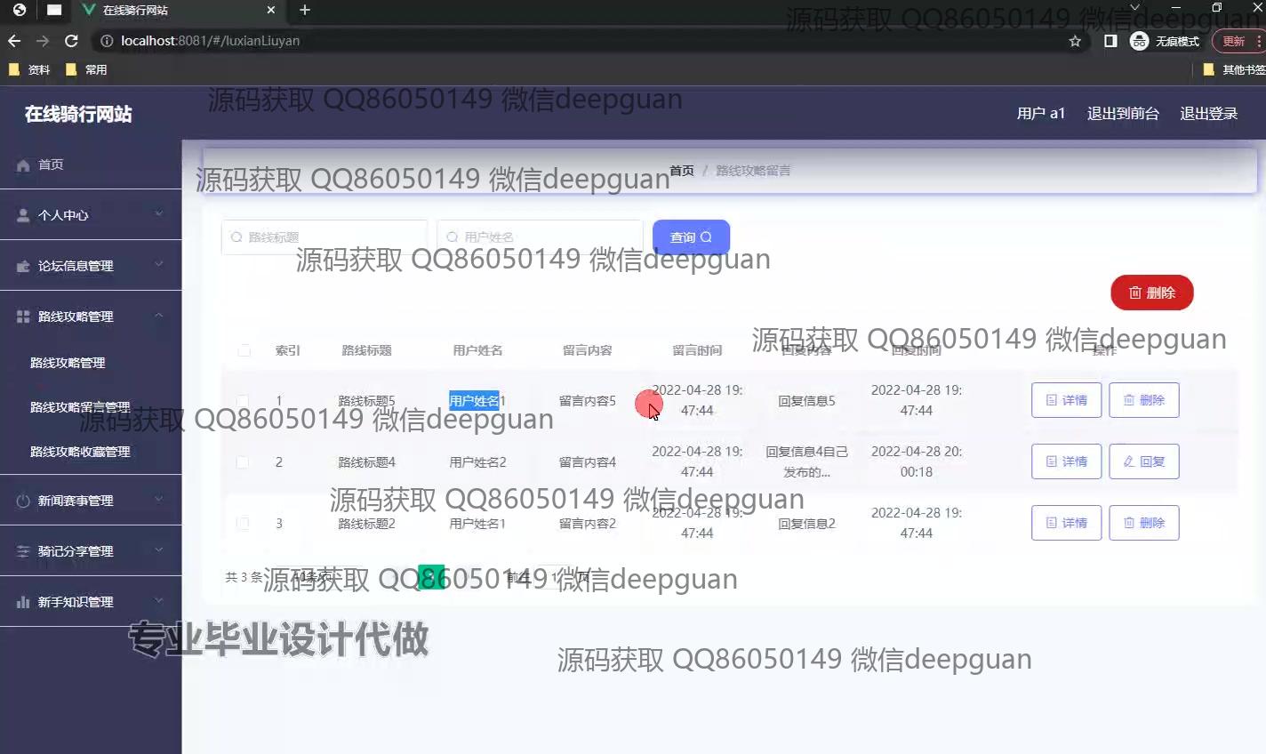This screenshot has height=754, width=1266.
Task: Expand the 新手知识管理 menu chevron
Action: [x=159, y=600]
